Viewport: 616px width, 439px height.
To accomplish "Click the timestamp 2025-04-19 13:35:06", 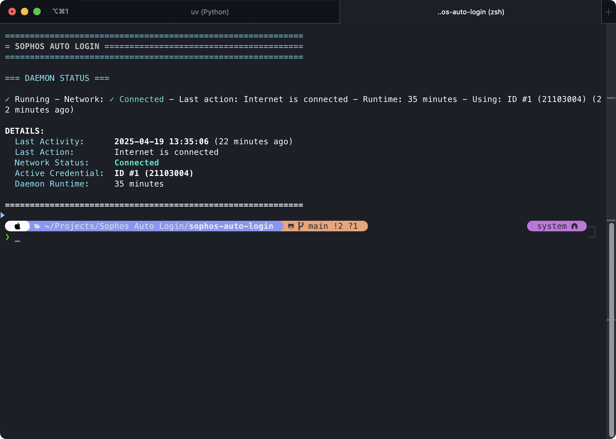I will pos(162,141).
